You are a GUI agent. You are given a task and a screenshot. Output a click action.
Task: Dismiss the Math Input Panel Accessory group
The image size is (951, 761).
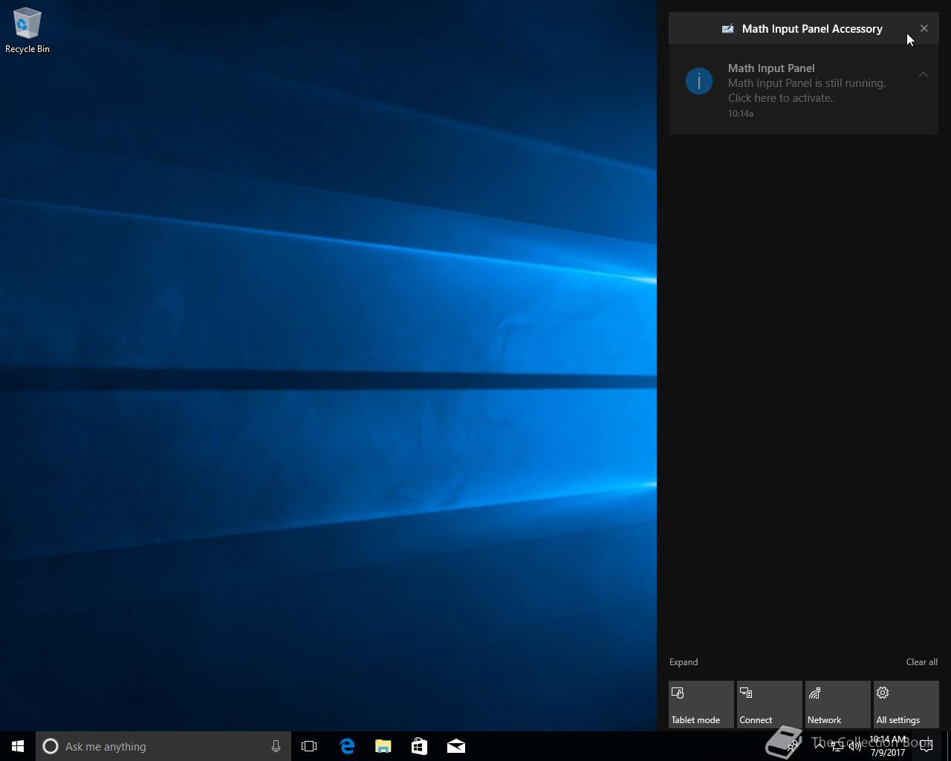click(x=924, y=28)
